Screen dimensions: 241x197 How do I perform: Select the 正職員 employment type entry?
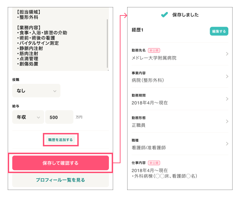pyautogui.click(x=138, y=125)
